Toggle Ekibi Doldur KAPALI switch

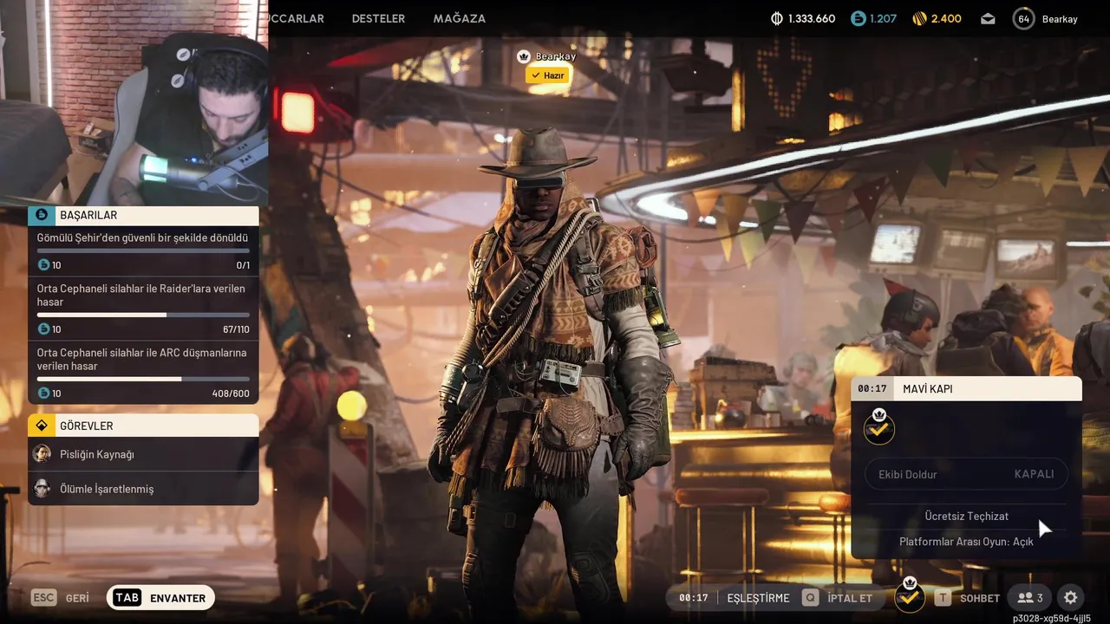point(967,474)
